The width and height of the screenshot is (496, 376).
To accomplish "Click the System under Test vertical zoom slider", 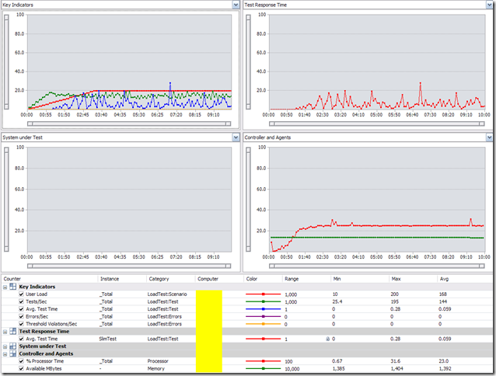I will click(6, 200).
